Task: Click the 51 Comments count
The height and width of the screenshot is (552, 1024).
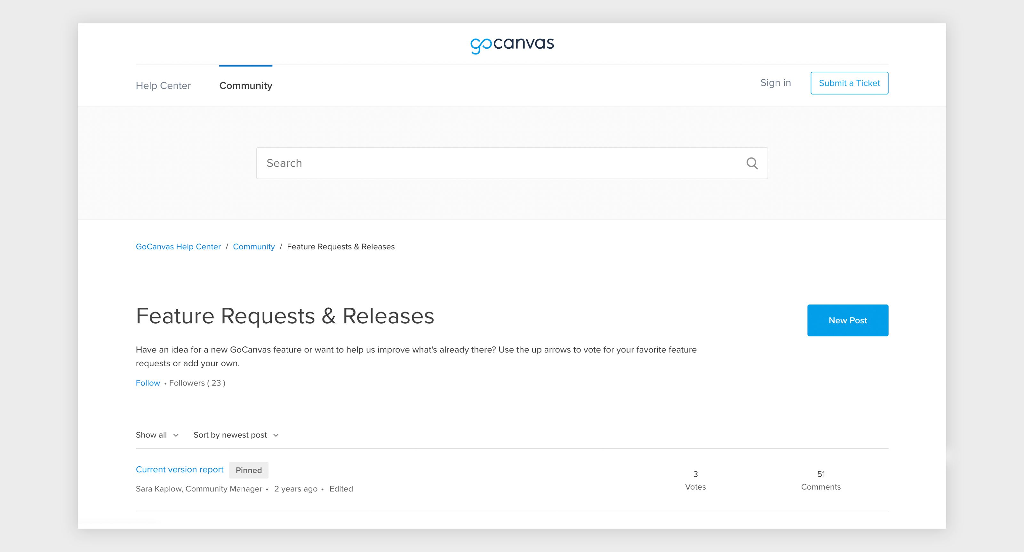Action: pos(821,480)
